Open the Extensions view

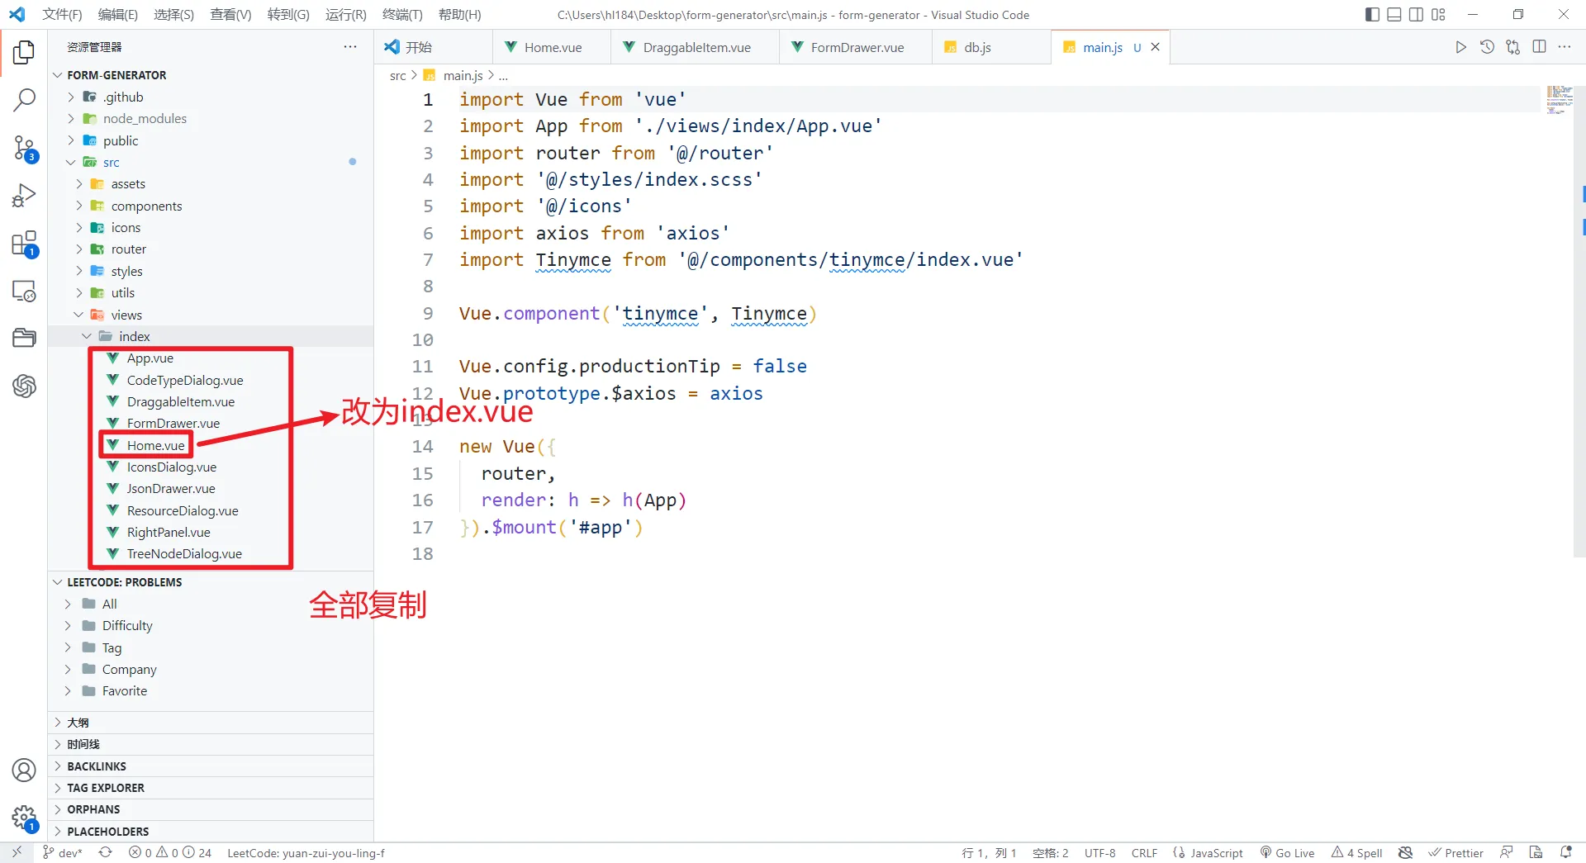tap(24, 244)
